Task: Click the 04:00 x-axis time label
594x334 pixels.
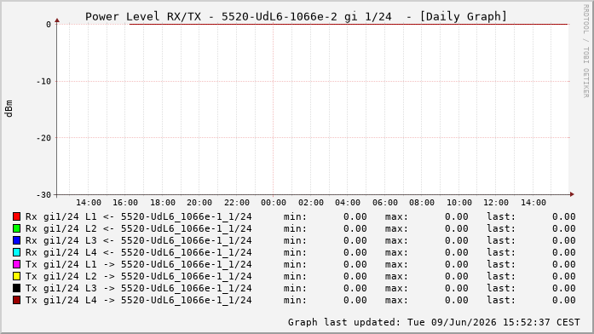Action: click(x=348, y=203)
